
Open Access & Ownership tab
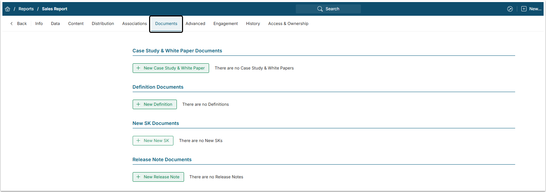[x=288, y=24]
